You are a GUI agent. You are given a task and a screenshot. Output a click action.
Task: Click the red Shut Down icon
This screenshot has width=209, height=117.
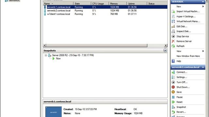[x=173, y=87]
